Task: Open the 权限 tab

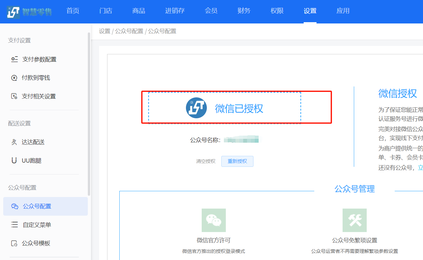Action: coord(277,11)
